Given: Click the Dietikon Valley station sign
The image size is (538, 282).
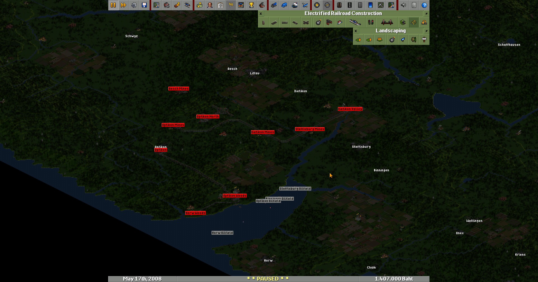Looking at the screenshot, I should pos(350,109).
